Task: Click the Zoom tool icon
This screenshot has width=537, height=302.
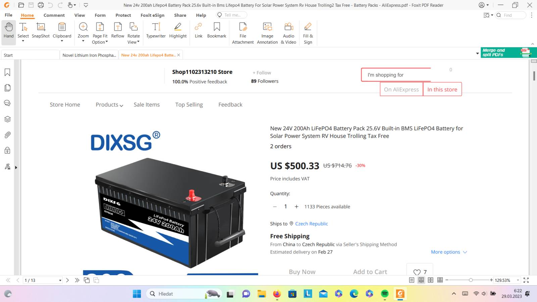Action: coord(83,27)
